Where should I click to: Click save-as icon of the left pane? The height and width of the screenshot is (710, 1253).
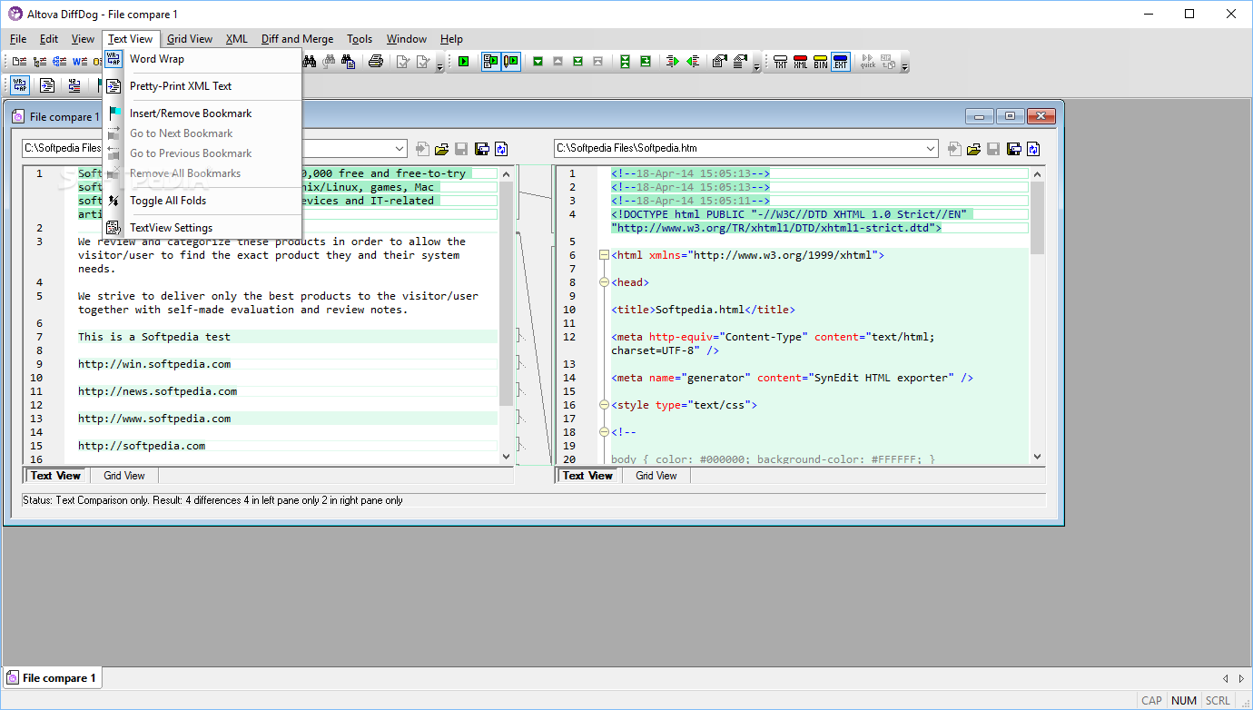(x=481, y=149)
